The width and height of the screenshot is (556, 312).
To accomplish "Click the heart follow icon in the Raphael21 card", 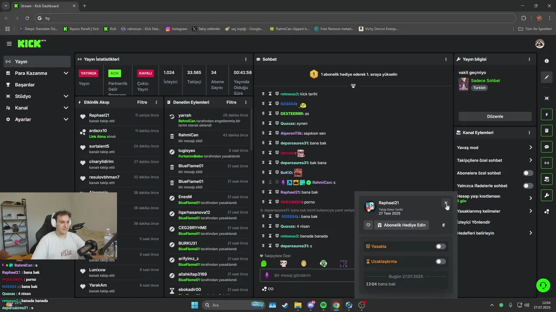I will pyautogui.click(x=368, y=225).
